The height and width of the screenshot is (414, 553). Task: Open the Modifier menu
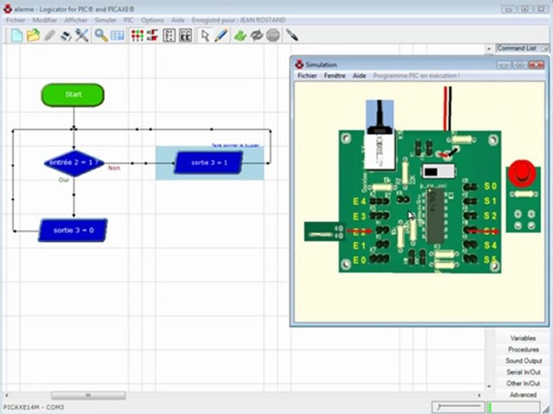(45, 20)
